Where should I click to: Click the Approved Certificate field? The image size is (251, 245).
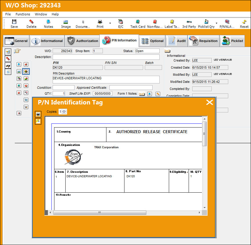pos(131,88)
